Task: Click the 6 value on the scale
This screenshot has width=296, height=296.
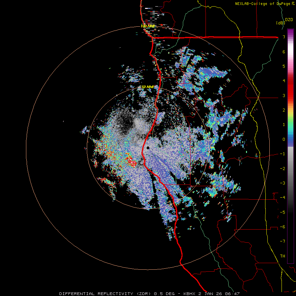Action: coord(284,52)
